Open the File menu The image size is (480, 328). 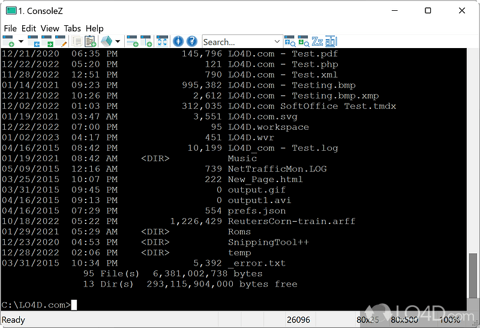pyautogui.click(x=10, y=28)
